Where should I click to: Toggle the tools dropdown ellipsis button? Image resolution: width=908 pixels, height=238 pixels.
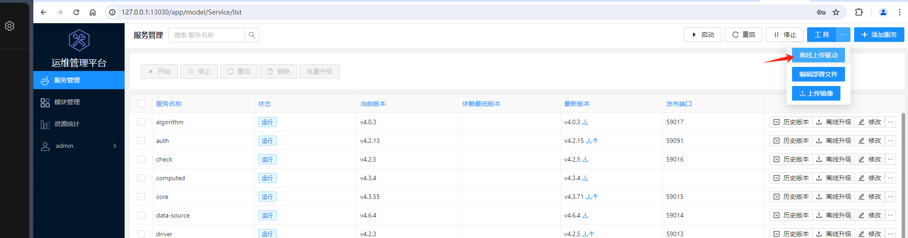(x=843, y=35)
